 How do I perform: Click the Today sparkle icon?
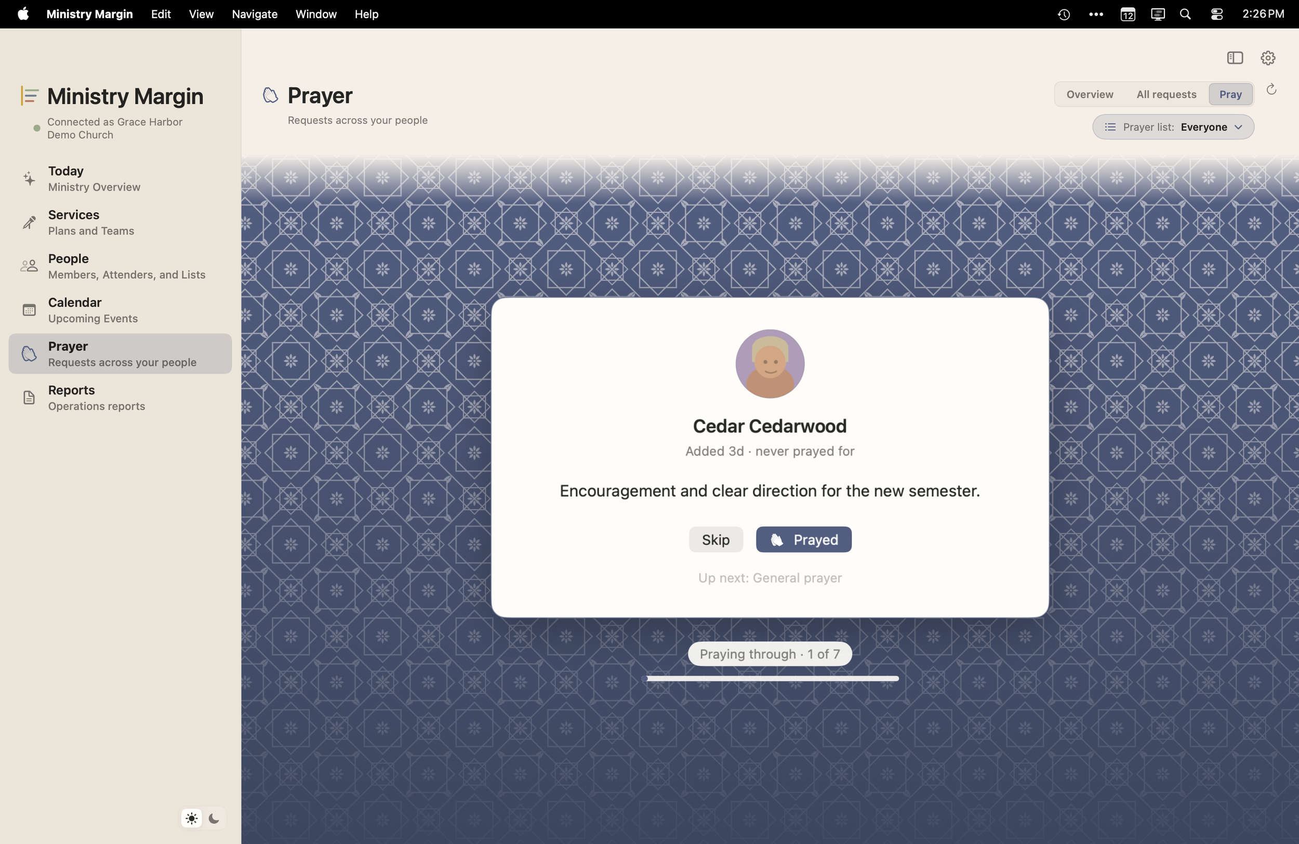[x=29, y=178]
